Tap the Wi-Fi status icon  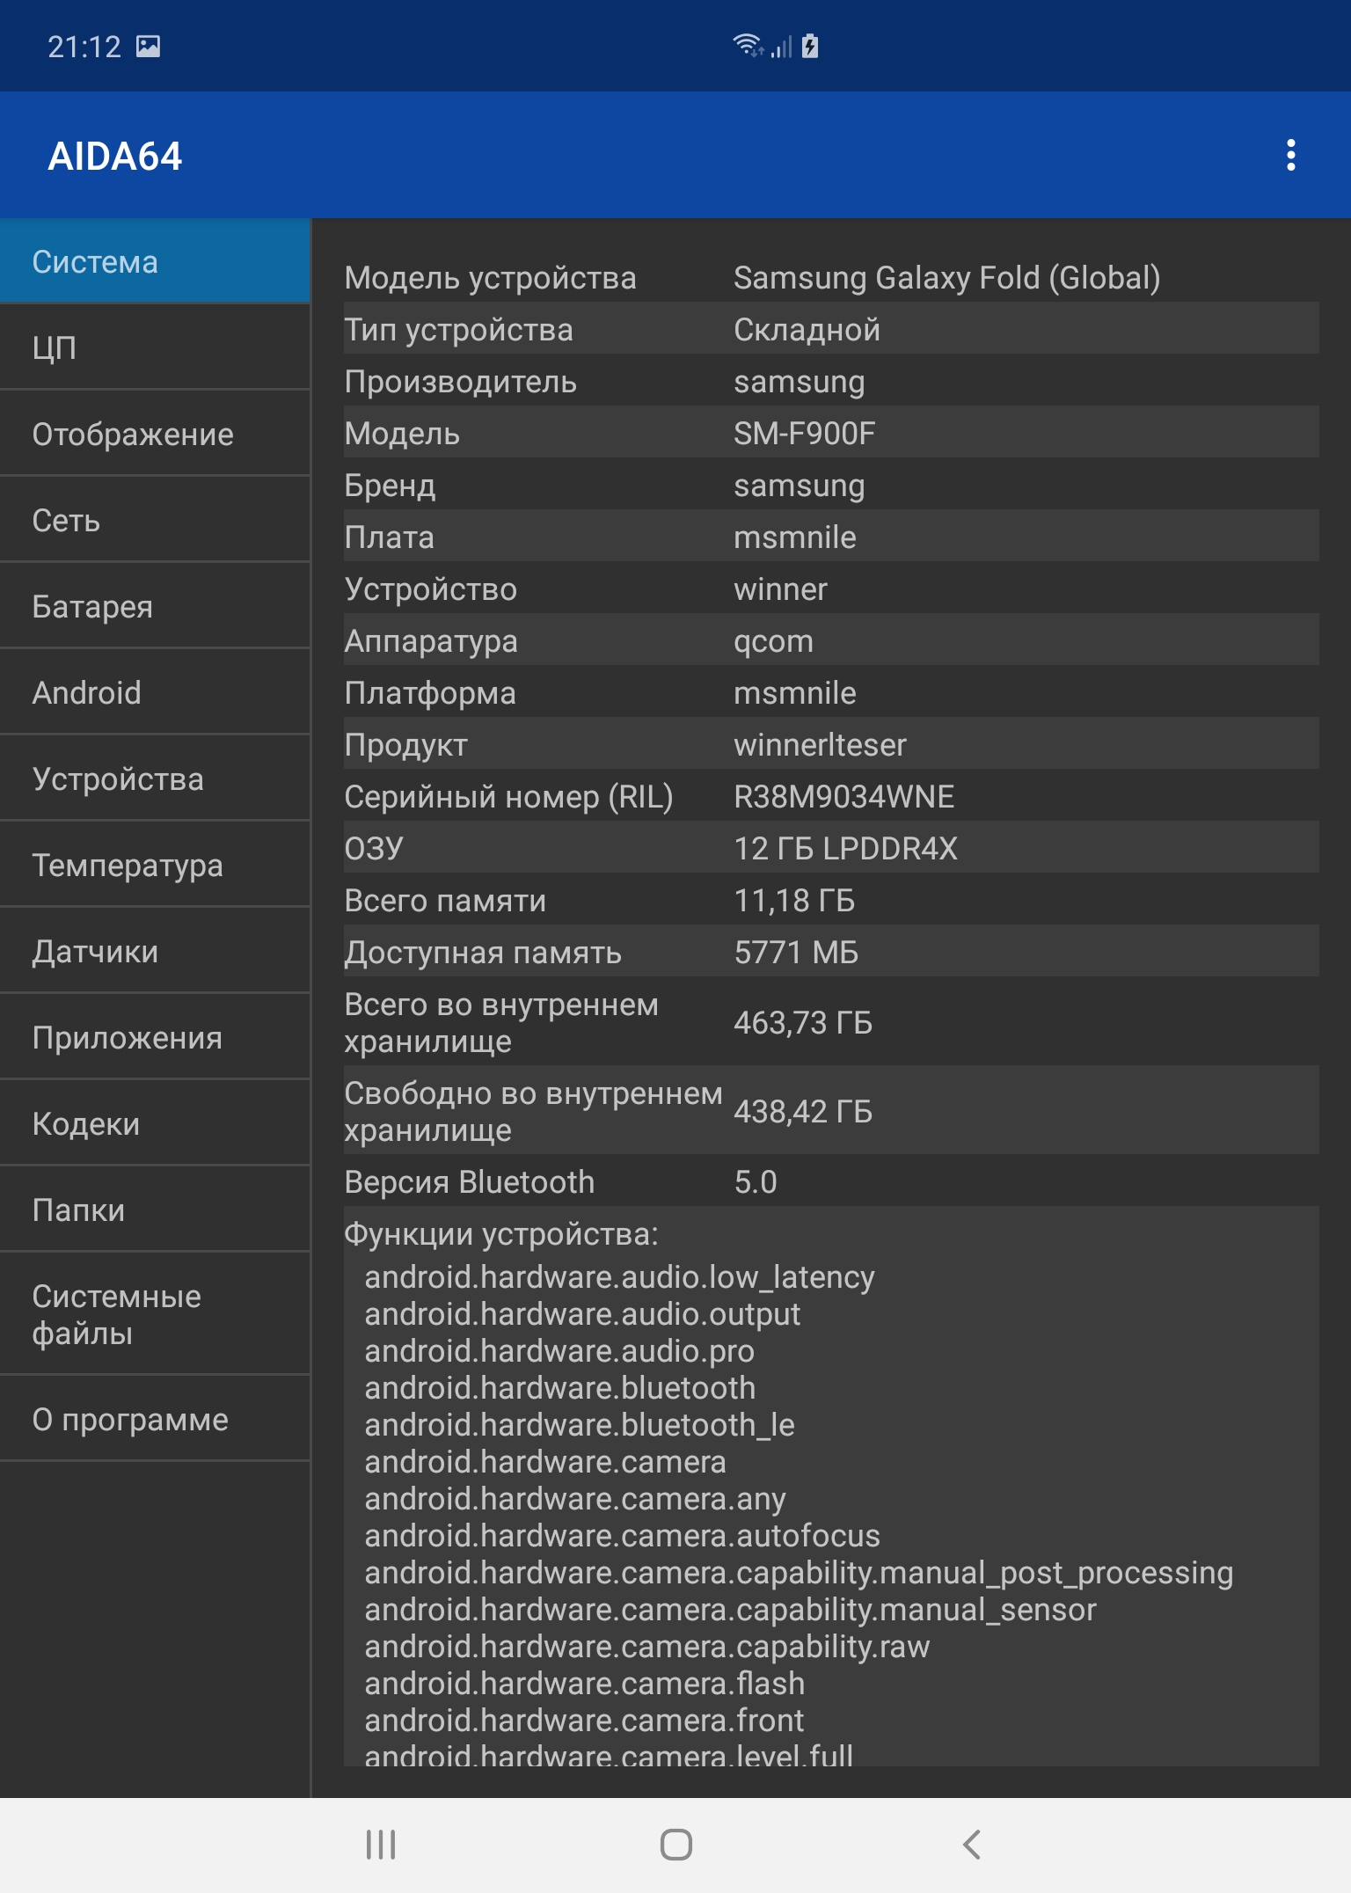(748, 45)
